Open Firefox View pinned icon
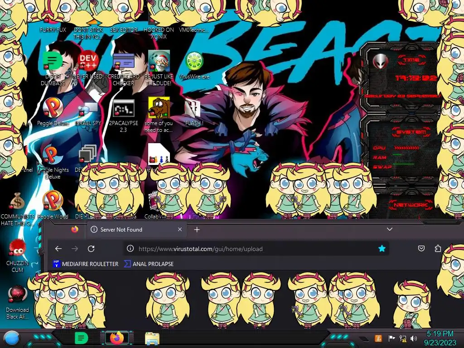Image resolution: width=464 pixels, height=348 pixels. (x=75, y=229)
